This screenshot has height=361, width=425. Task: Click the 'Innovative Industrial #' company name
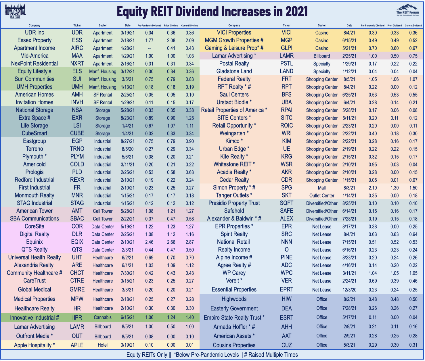coord(35,318)
